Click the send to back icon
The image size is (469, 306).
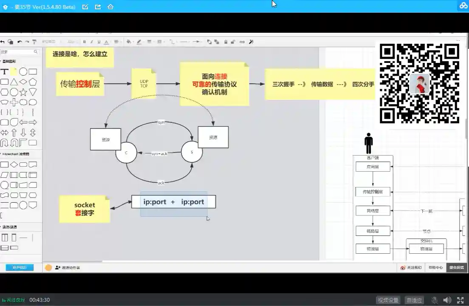217,42
